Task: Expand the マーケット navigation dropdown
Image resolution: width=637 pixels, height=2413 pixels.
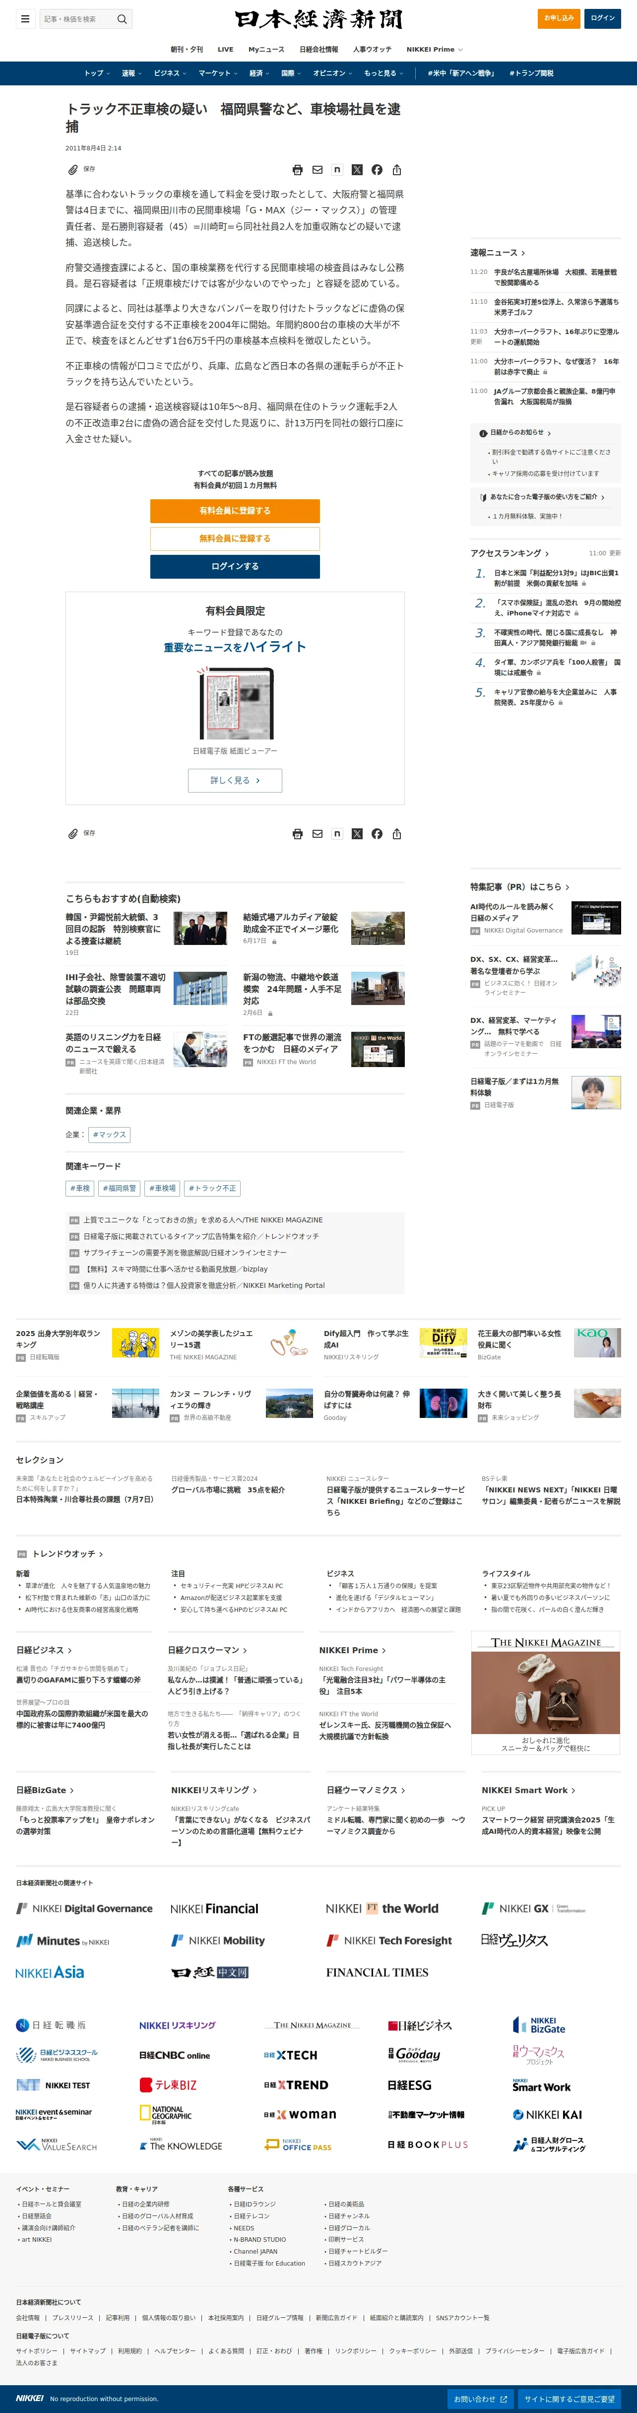Action: [217, 73]
